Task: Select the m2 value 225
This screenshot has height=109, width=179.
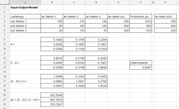Action: click(x=165, y=30)
